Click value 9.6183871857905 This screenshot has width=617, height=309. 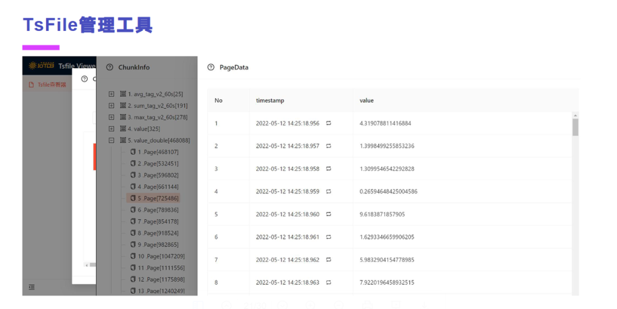point(382,214)
